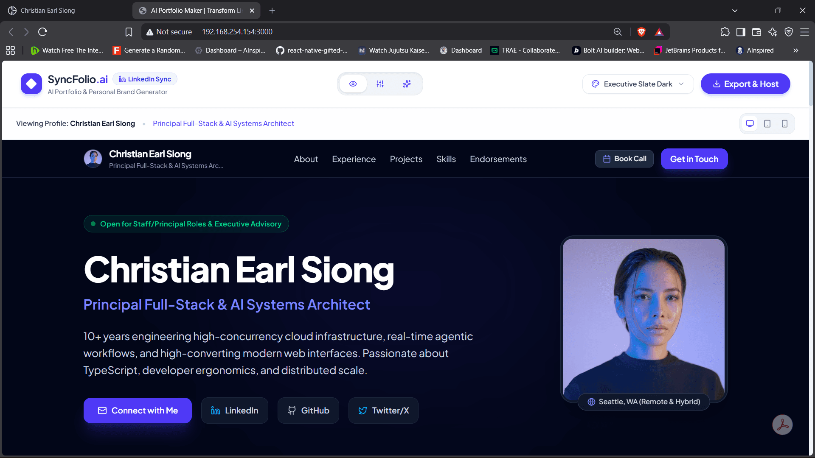This screenshot has width=815, height=458.
Task: Open the Leo AI sparkle icon
Action: tap(773, 32)
